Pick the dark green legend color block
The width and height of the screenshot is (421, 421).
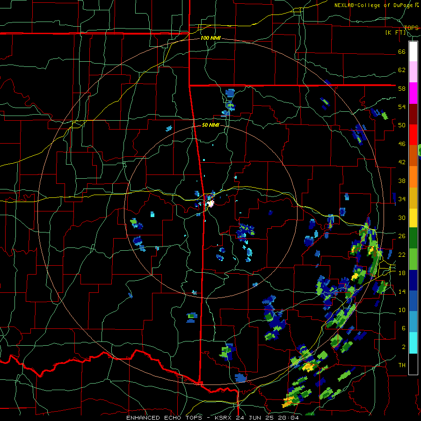pos(413,238)
